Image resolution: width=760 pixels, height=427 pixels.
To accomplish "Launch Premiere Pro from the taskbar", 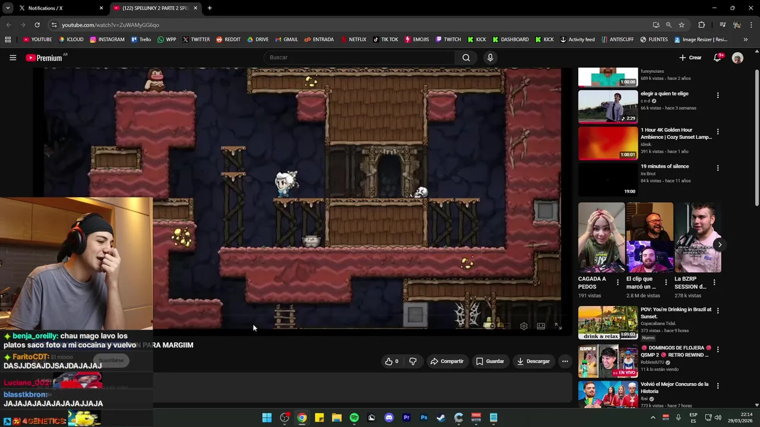I will pyautogui.click(x=407, y=418).
